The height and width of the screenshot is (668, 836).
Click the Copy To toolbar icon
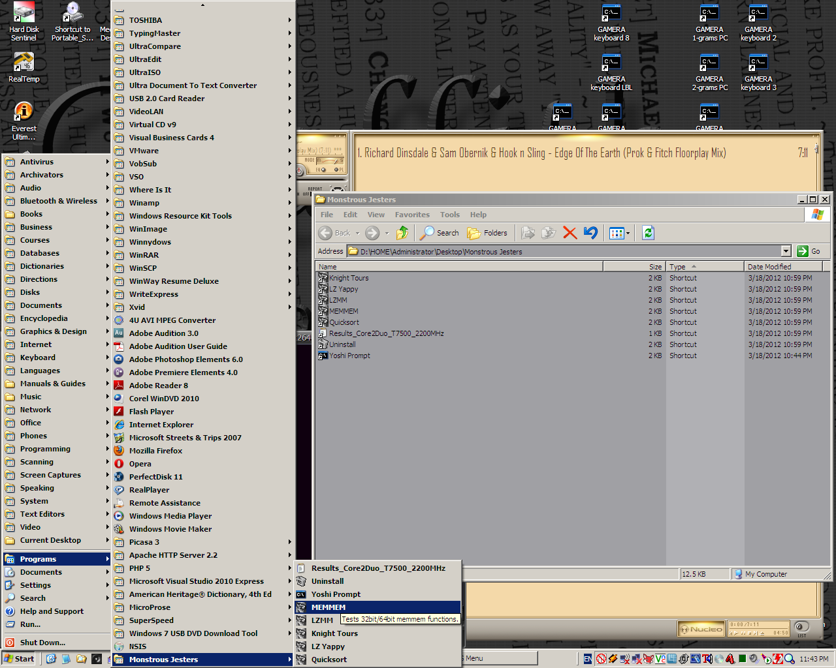pos(549,233)
